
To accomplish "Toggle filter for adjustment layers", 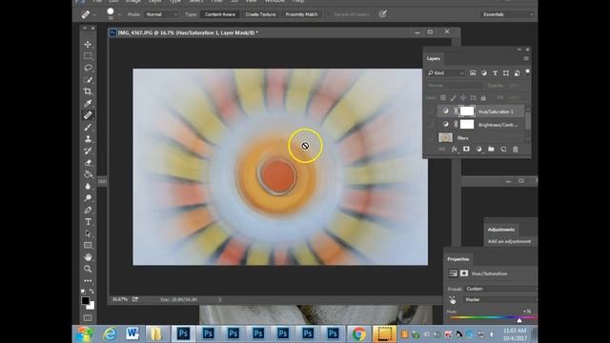I will tap(484, 73).
